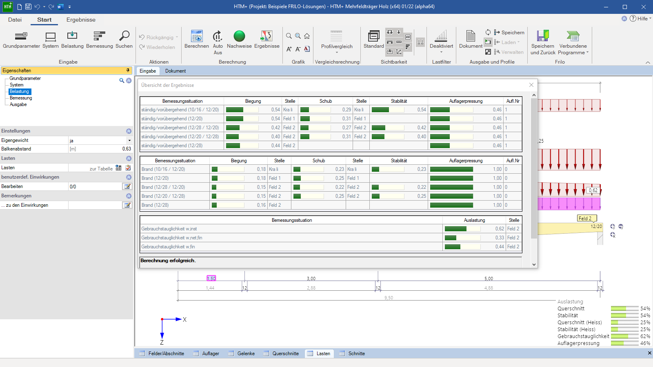Toggle the axes visibility button in Sichtbarkeit
This screenshot has height=367, width=653.
tap(399, 51)
